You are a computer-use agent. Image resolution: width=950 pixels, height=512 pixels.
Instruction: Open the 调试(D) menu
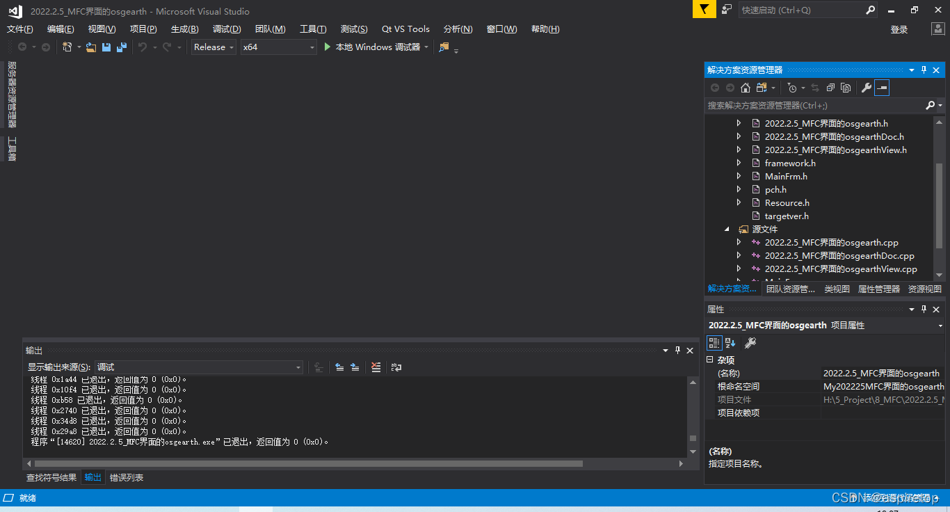click(227, 29)
